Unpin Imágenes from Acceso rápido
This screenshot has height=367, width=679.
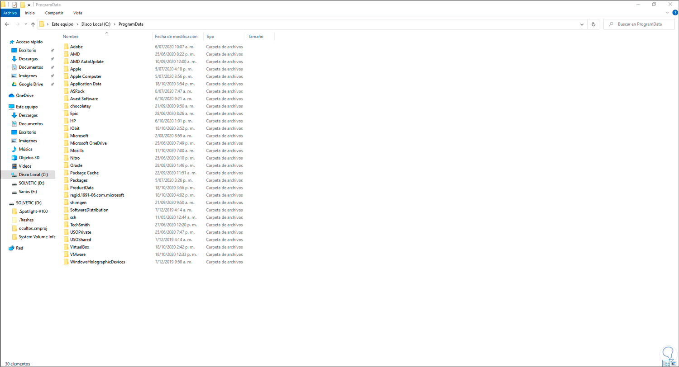click(x=53, y=75)
